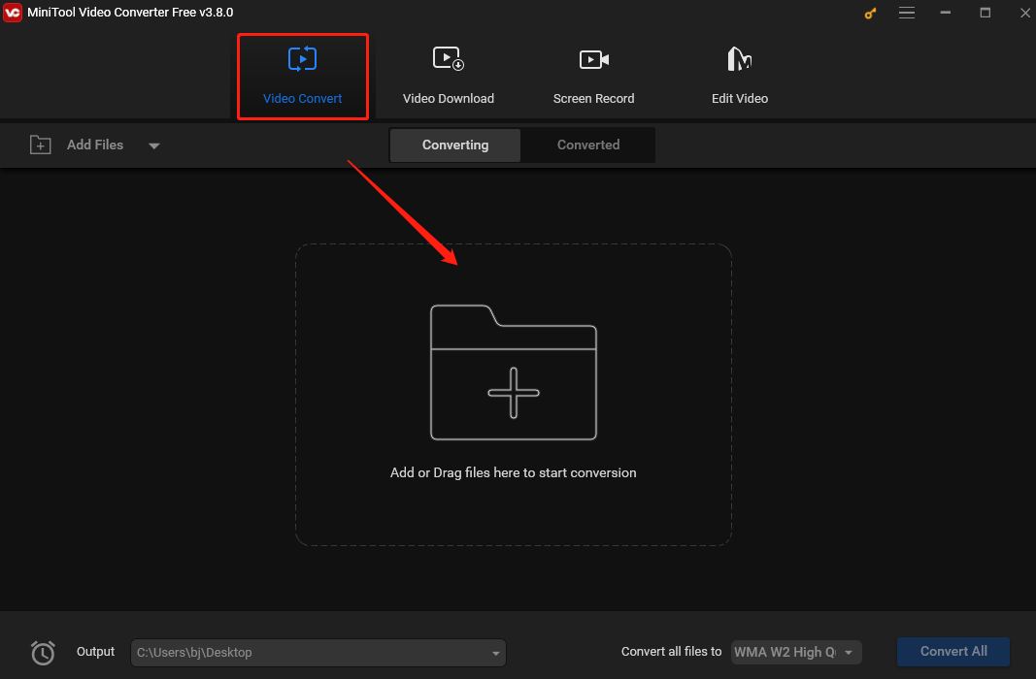1036x679 pixels.
Task: Open the output path dropdown
Action: 495,653
